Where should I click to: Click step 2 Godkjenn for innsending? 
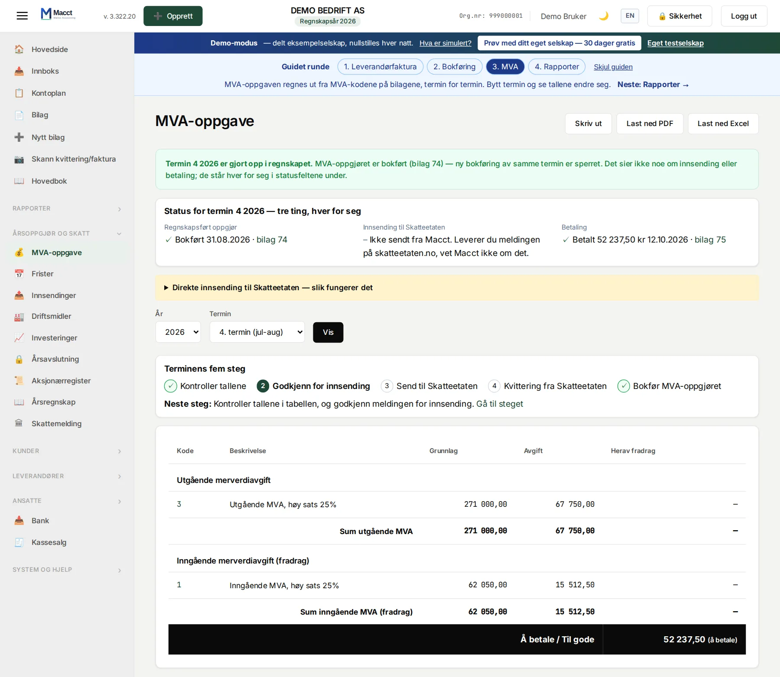pos(313,386)
